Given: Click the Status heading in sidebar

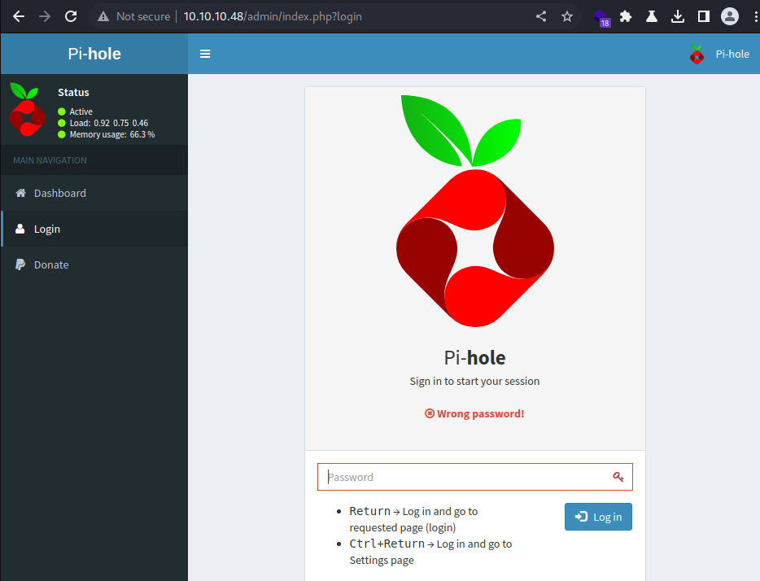Looking at the screenshot, I should (x=74, y=92).
